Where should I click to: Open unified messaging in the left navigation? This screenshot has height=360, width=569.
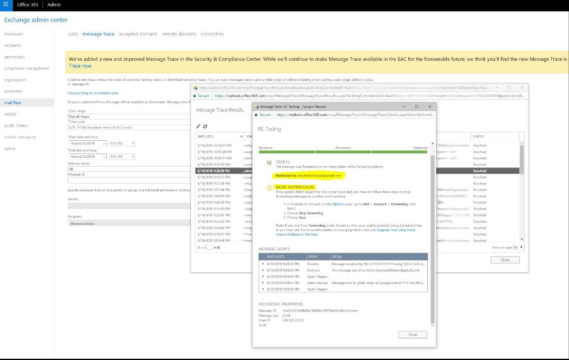(20, 137)
